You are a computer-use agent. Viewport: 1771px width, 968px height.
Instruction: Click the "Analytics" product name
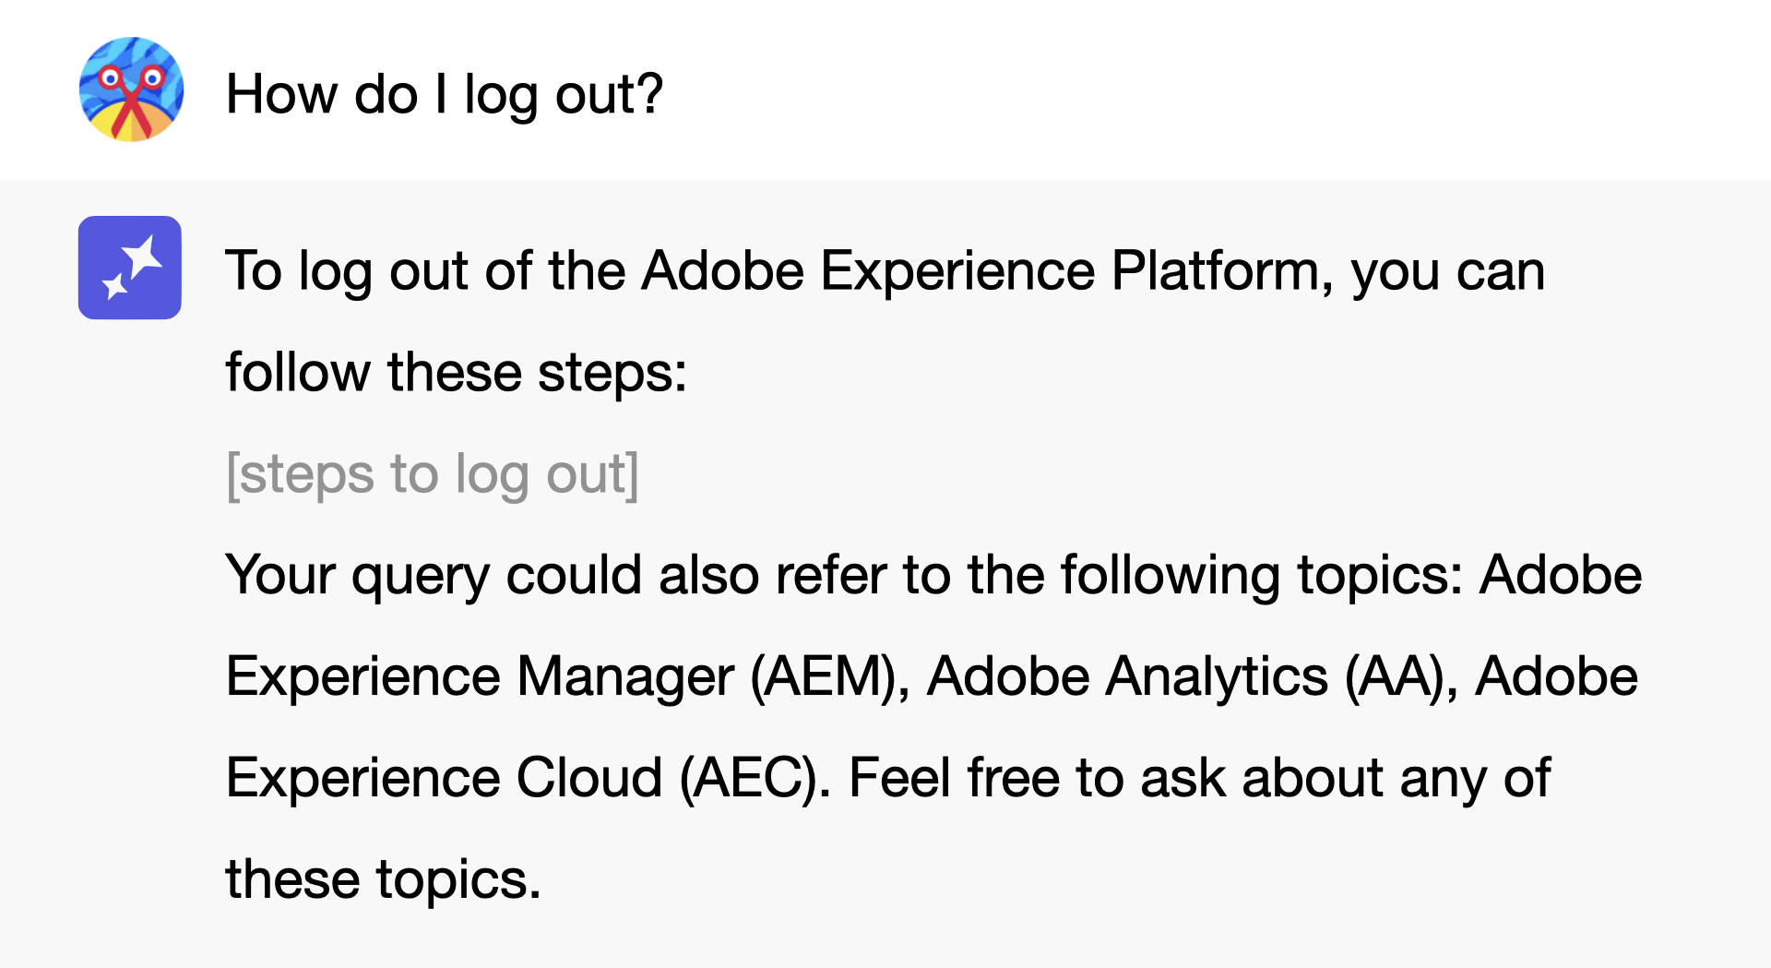coord(1217,676)
